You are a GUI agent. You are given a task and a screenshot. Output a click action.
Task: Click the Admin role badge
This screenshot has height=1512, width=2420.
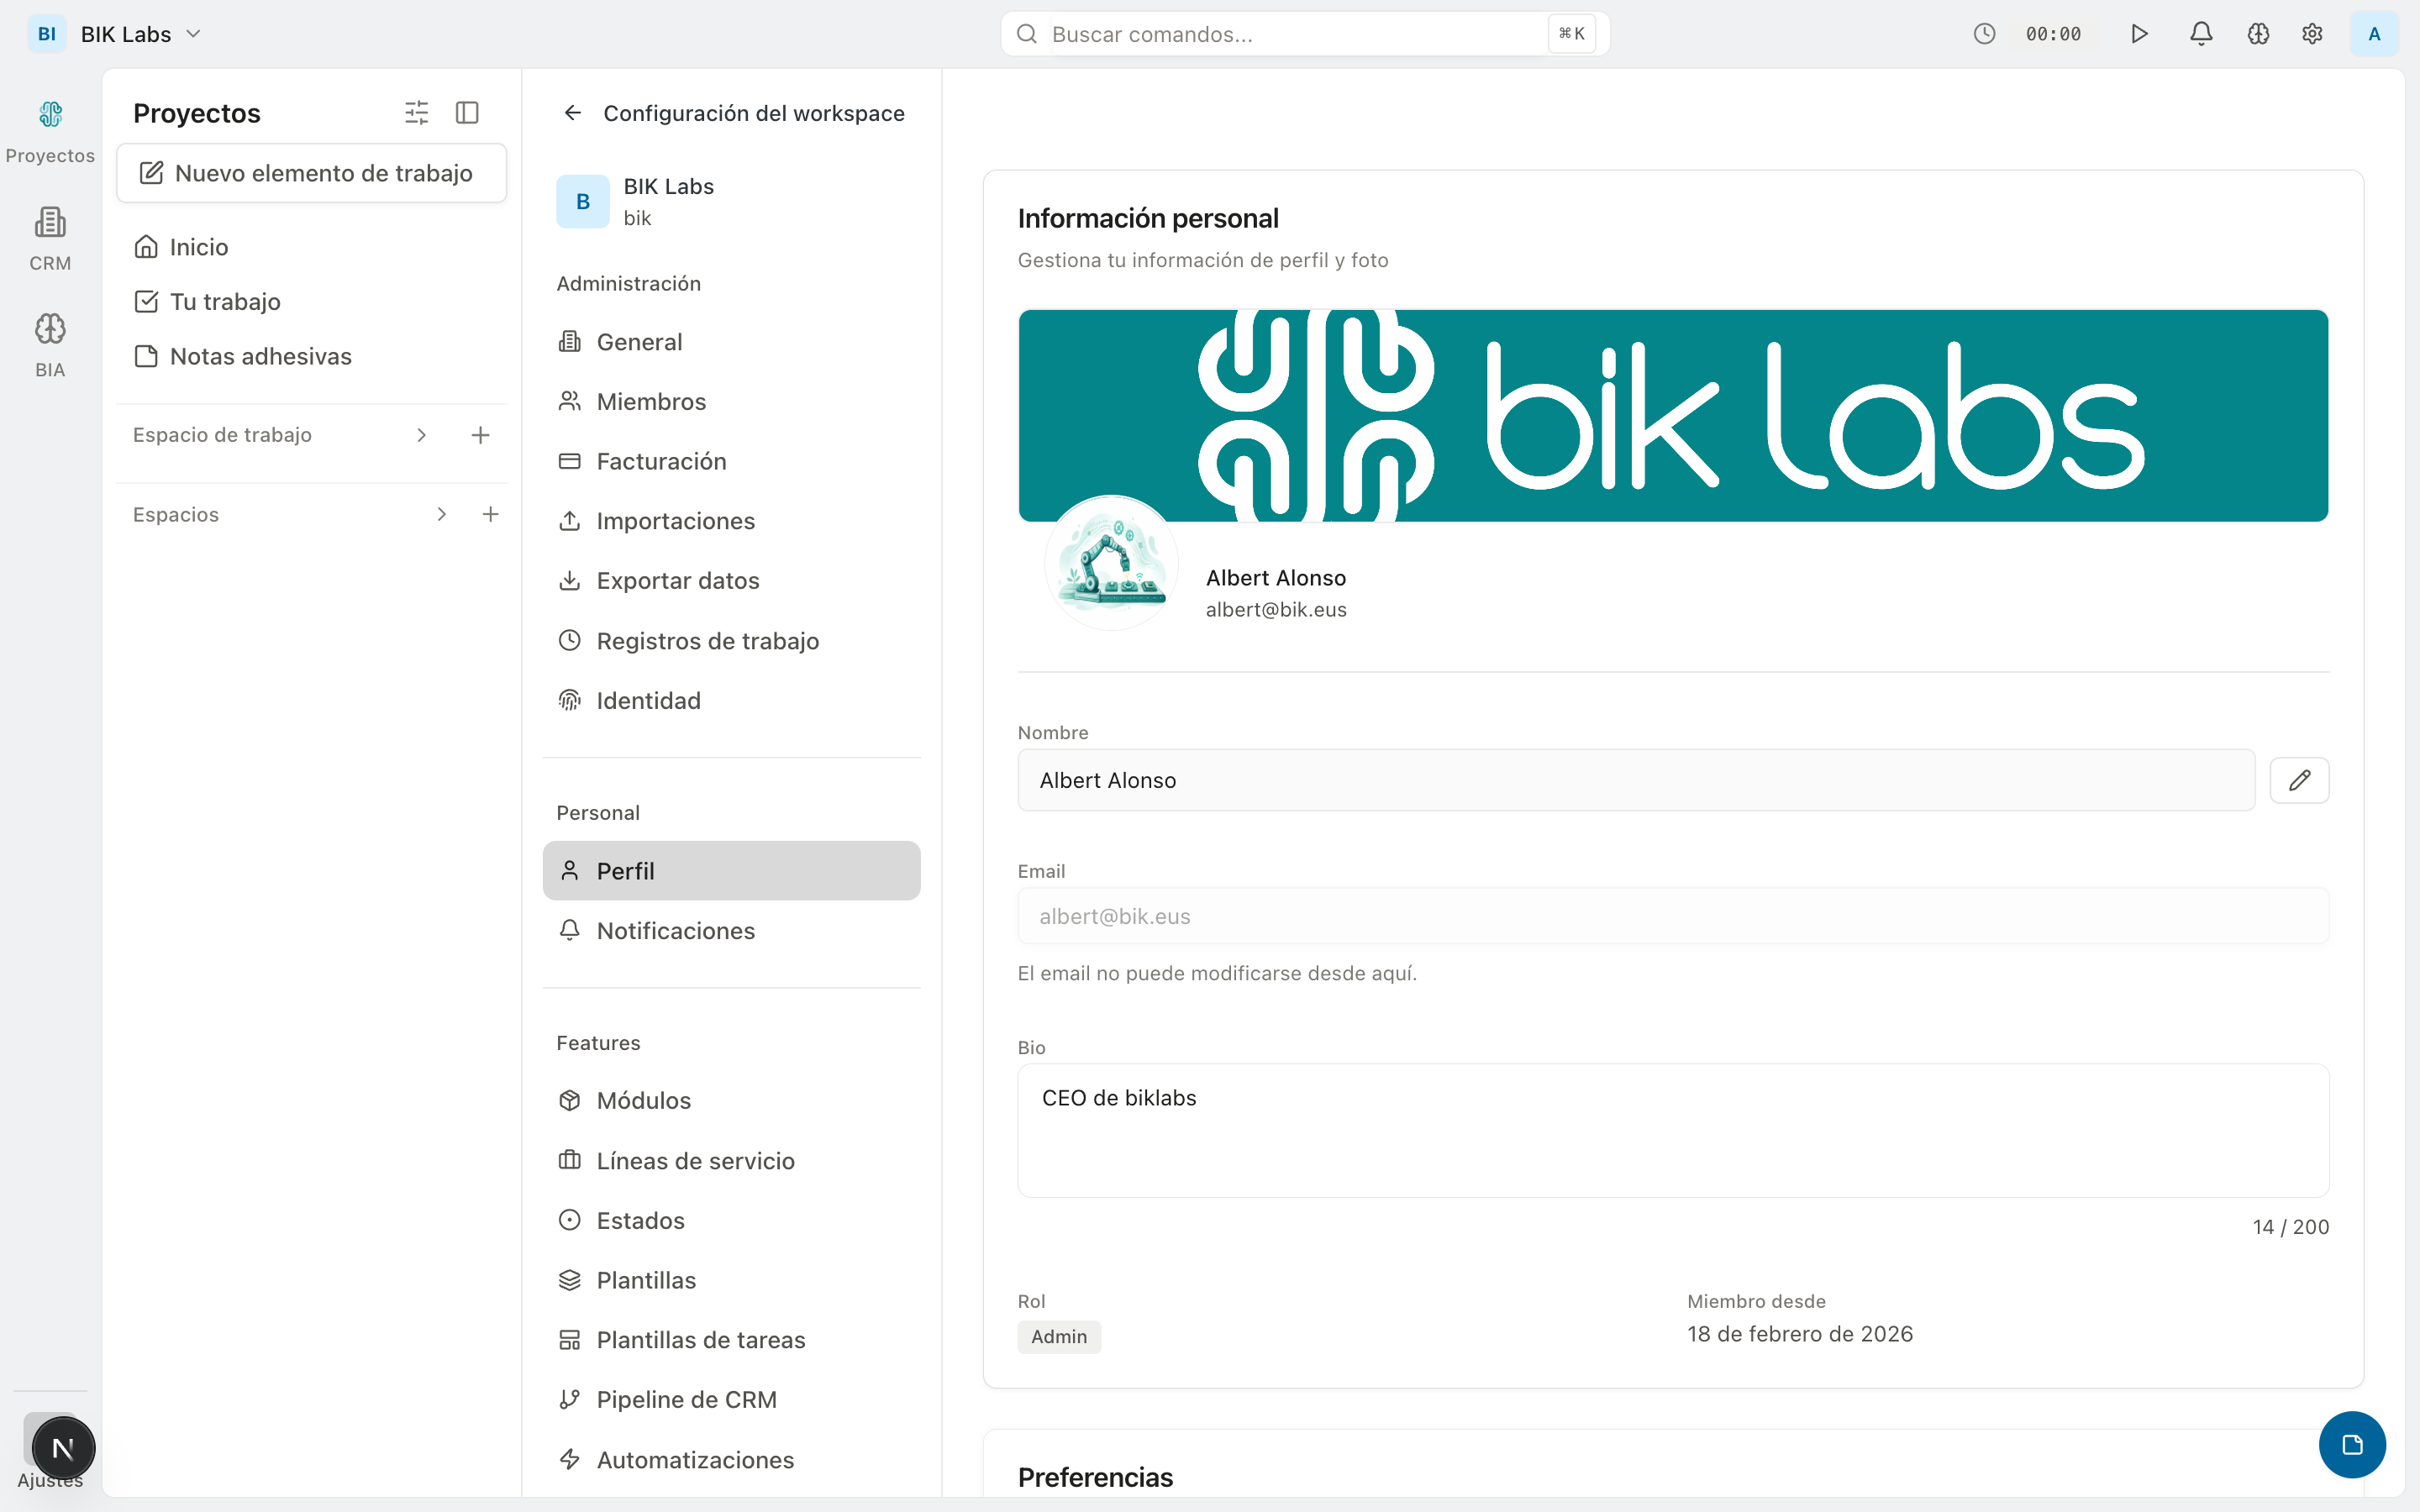tap(1059, 1337)
